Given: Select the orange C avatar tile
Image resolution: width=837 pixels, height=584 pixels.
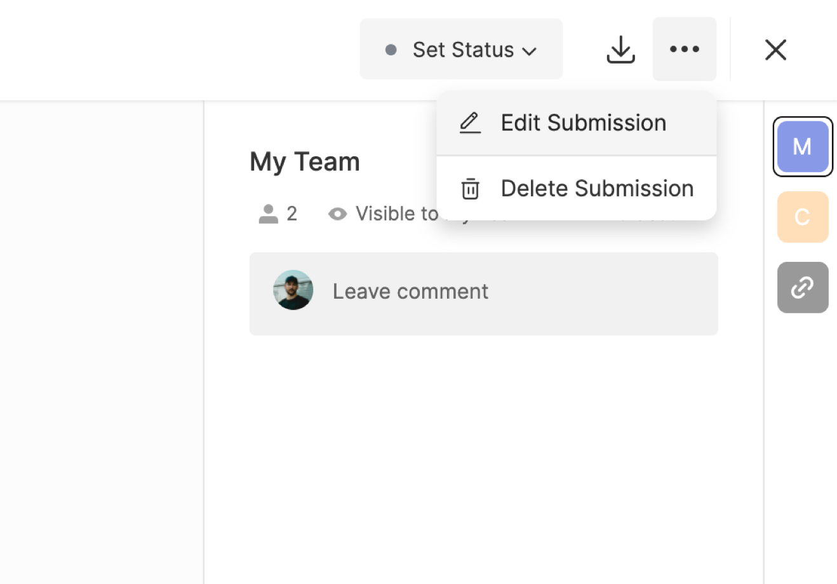Looking at the screenshot, I should [802, 217].
